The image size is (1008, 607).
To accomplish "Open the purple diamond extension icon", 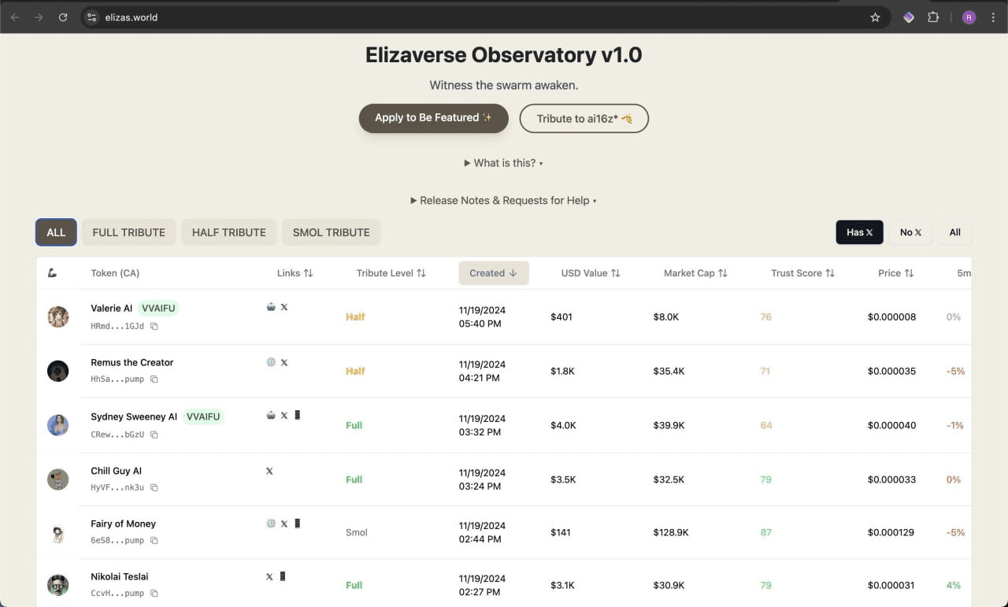I will [x=908, y=17].
